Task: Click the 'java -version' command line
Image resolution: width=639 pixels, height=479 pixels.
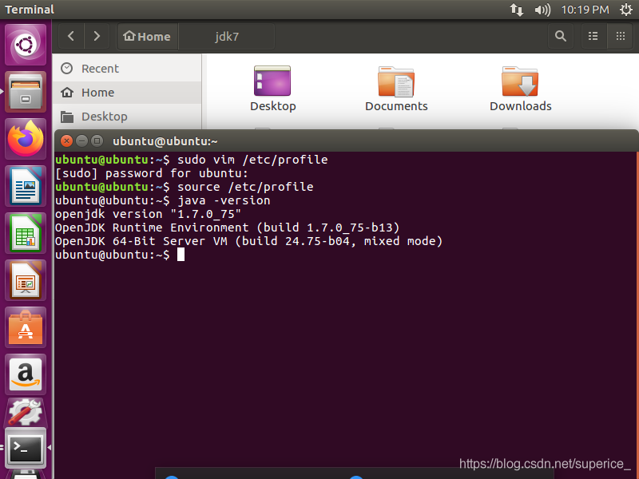Action: (224, 200)
